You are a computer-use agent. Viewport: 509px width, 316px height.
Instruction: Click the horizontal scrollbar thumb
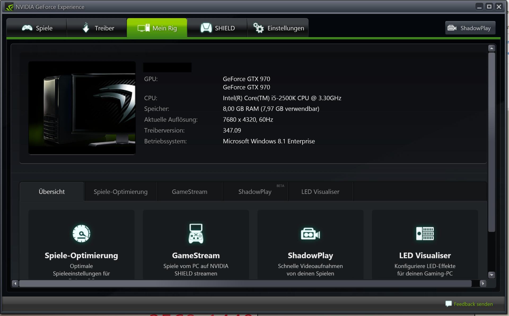pos(245,283)
